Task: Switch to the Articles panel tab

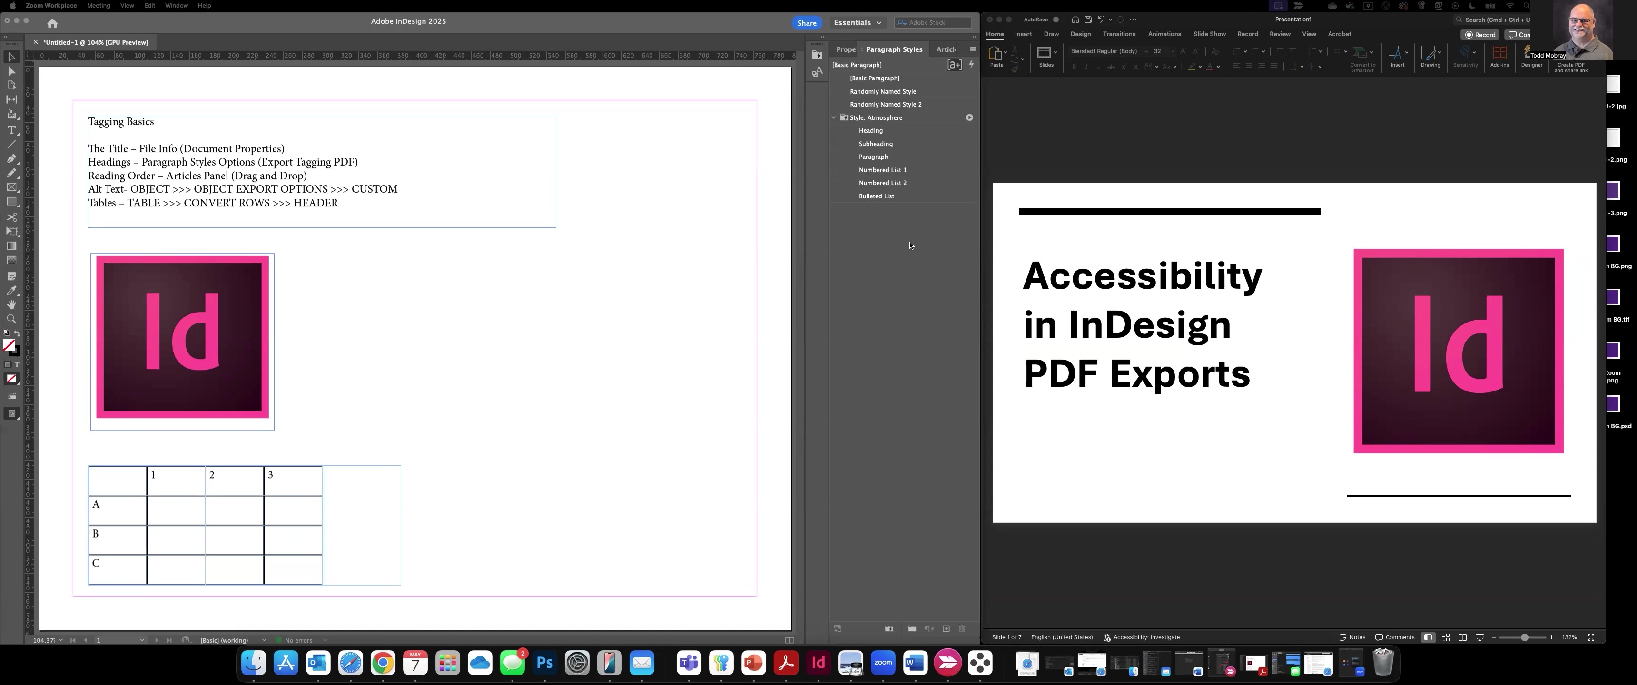Action: [x=946, y=49]
